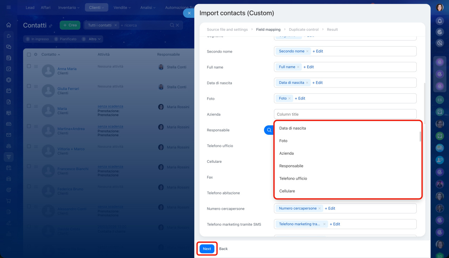This screenshot has height=258, width=449.
Task: Expand the 'Altro' filter dropdown
Action: (94, 39)
